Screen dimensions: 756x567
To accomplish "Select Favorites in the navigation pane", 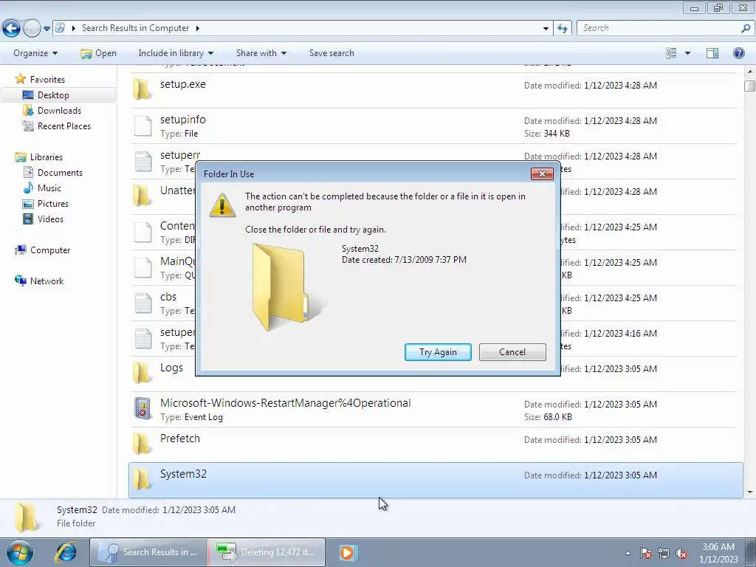I will [47, 80].
